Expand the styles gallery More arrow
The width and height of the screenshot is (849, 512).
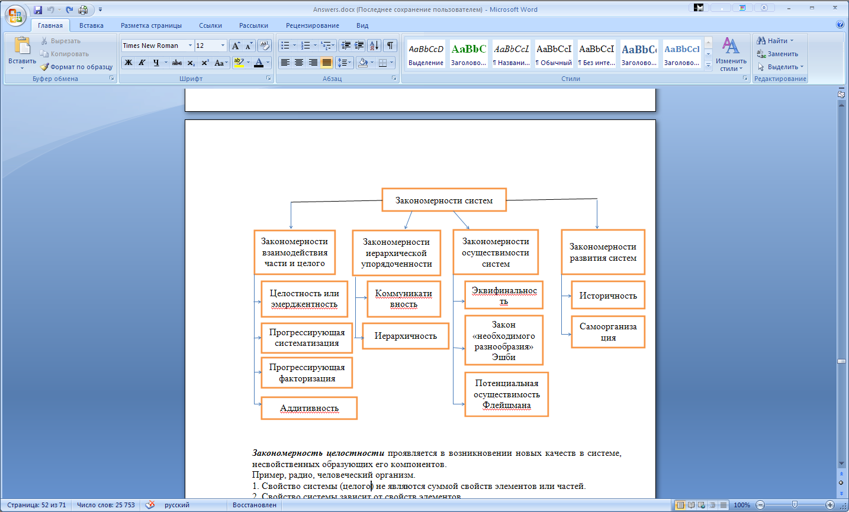708,66
